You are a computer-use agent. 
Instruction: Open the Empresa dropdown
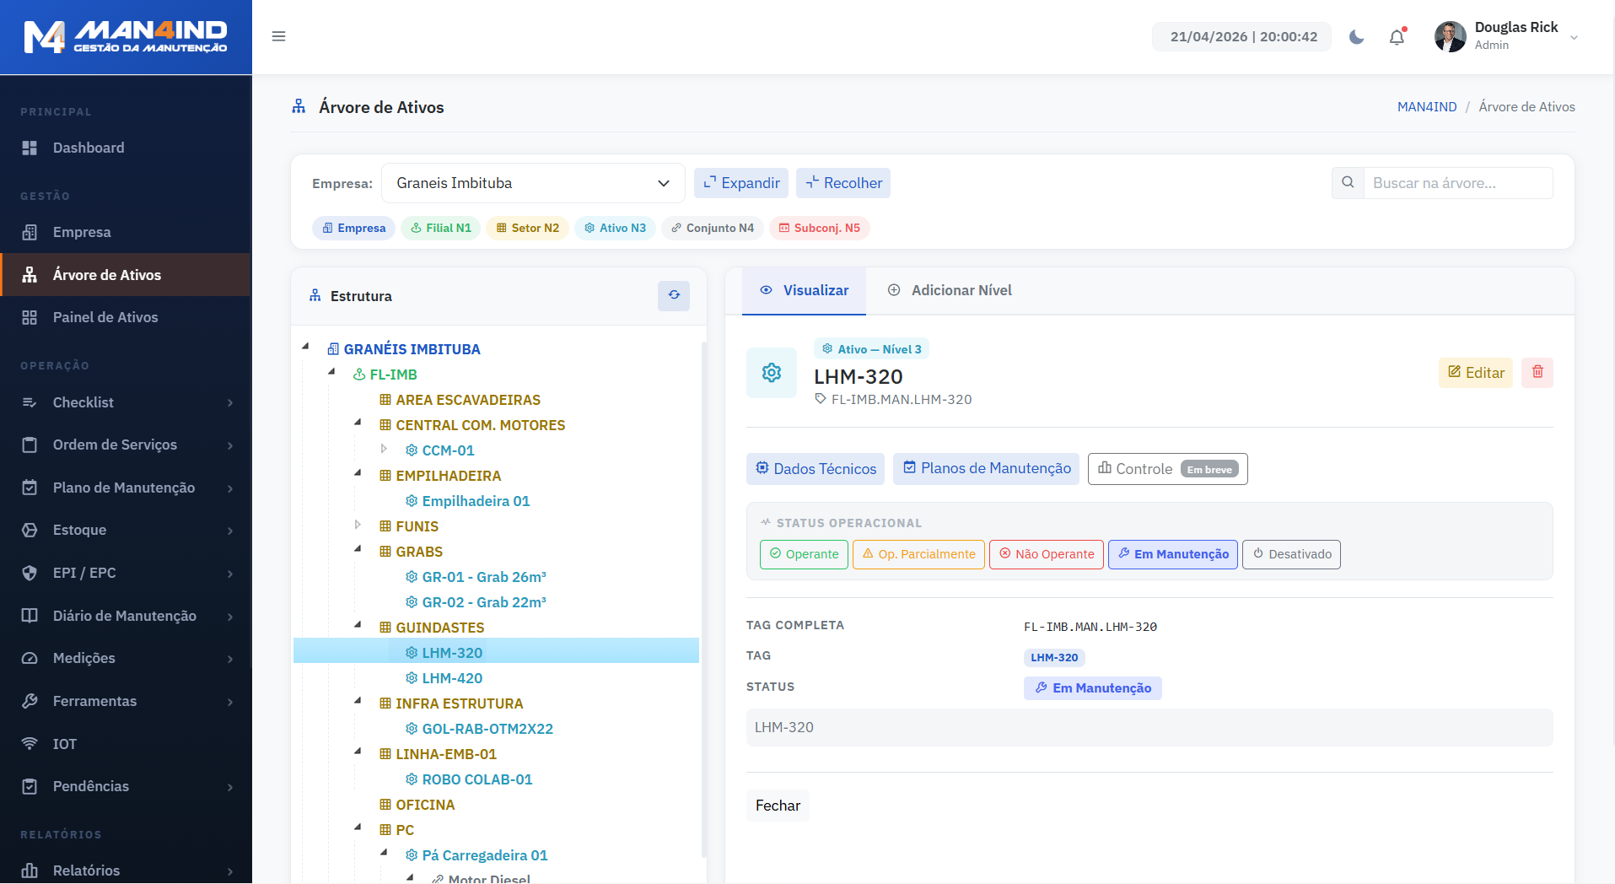pyautogui.click(x=532, y=183)
